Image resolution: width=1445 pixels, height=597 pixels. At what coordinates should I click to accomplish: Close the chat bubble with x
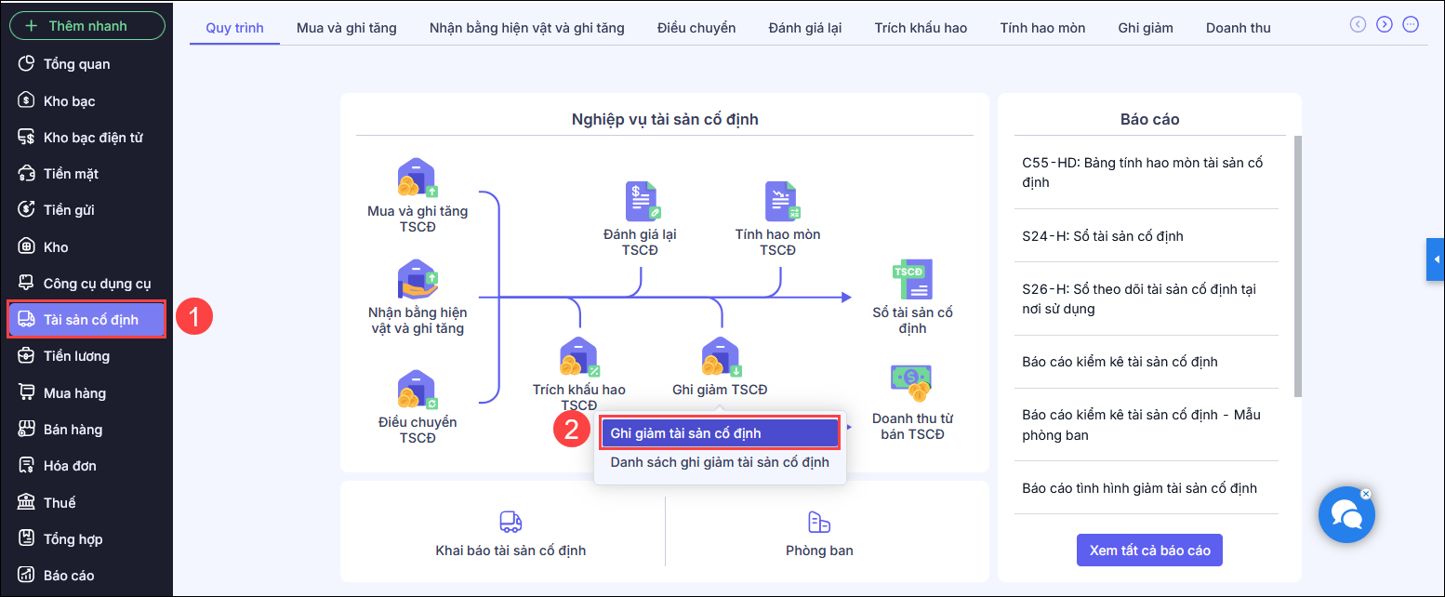[x=1365, y=494]
